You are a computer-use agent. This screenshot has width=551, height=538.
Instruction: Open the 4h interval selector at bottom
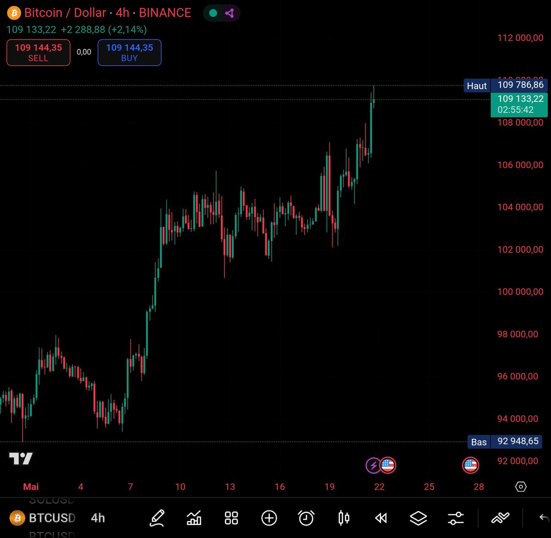[x=98, y=518]
